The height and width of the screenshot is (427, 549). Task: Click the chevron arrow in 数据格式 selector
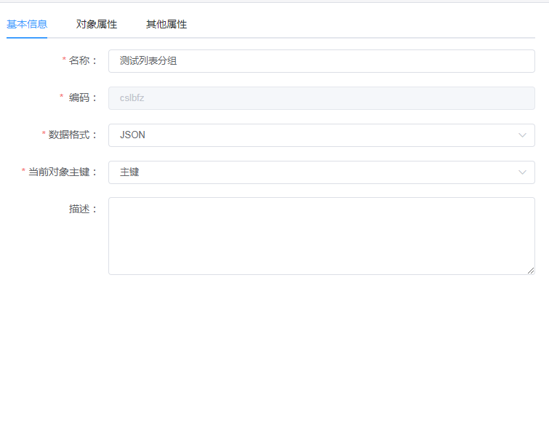(522, 135)
